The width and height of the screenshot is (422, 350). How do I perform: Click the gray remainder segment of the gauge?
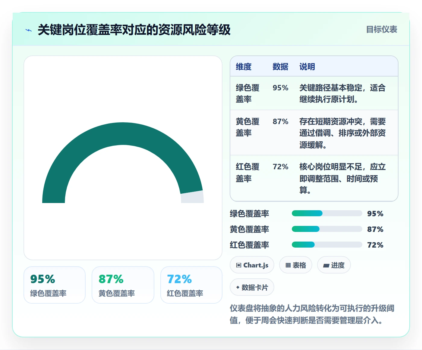coord(192,197)
